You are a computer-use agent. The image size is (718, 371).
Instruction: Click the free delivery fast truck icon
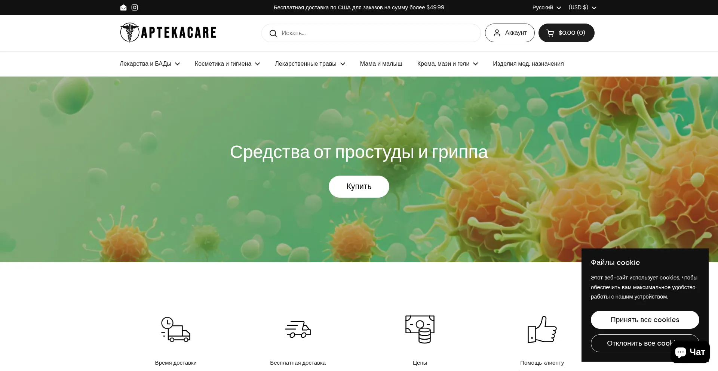click(x=298, y=329)
